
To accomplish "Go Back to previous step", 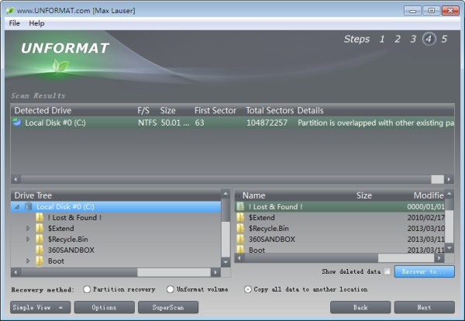I will click(x=360, y=307).
